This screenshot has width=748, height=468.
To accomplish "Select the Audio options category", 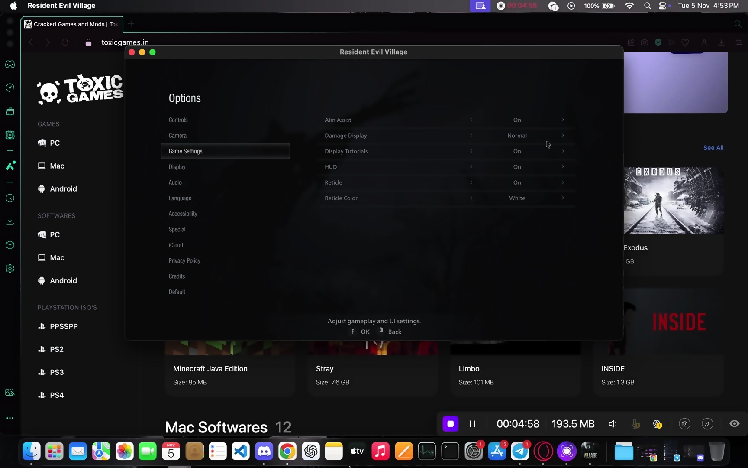I will coord(175,182).
